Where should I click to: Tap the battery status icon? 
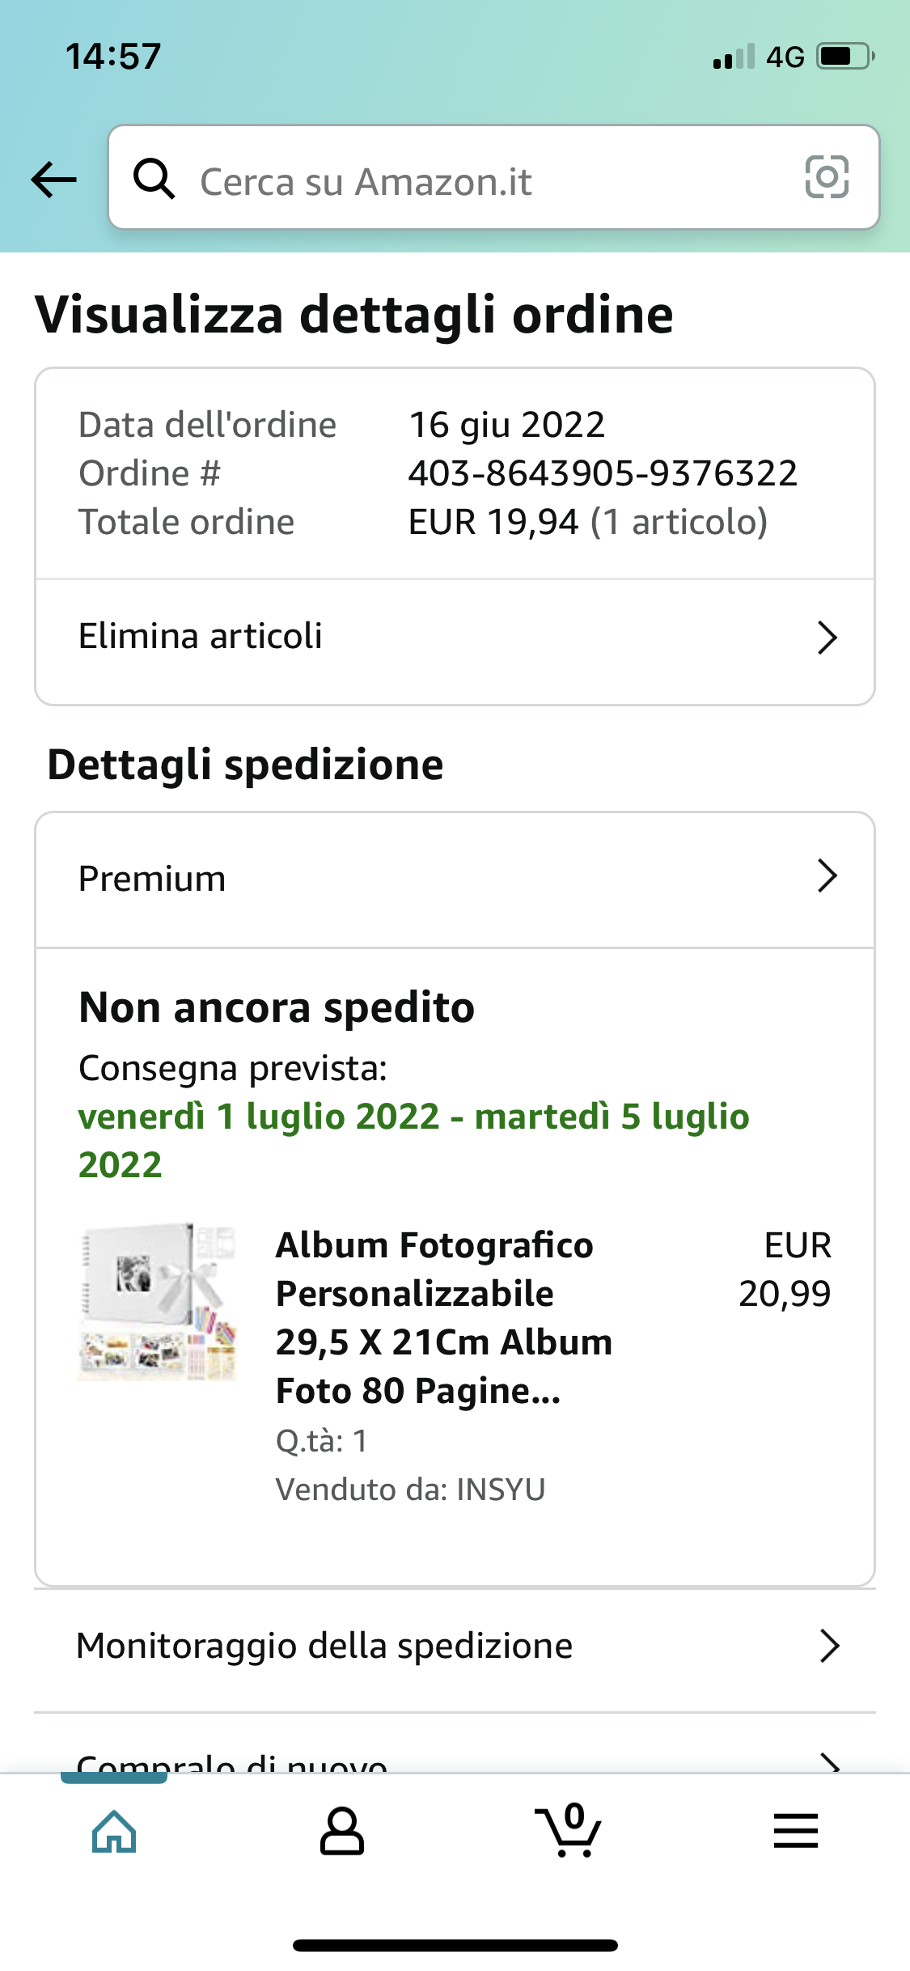click(845, 57)
